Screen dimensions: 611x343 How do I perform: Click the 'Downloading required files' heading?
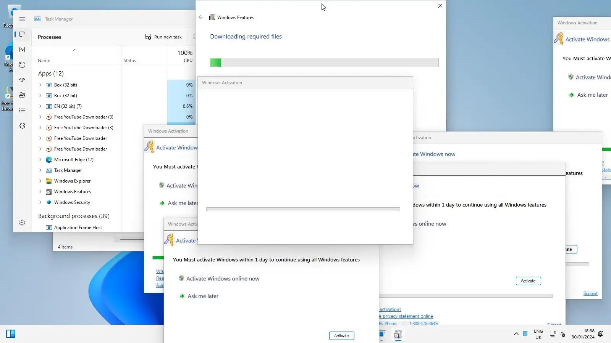tap(246, 37)
